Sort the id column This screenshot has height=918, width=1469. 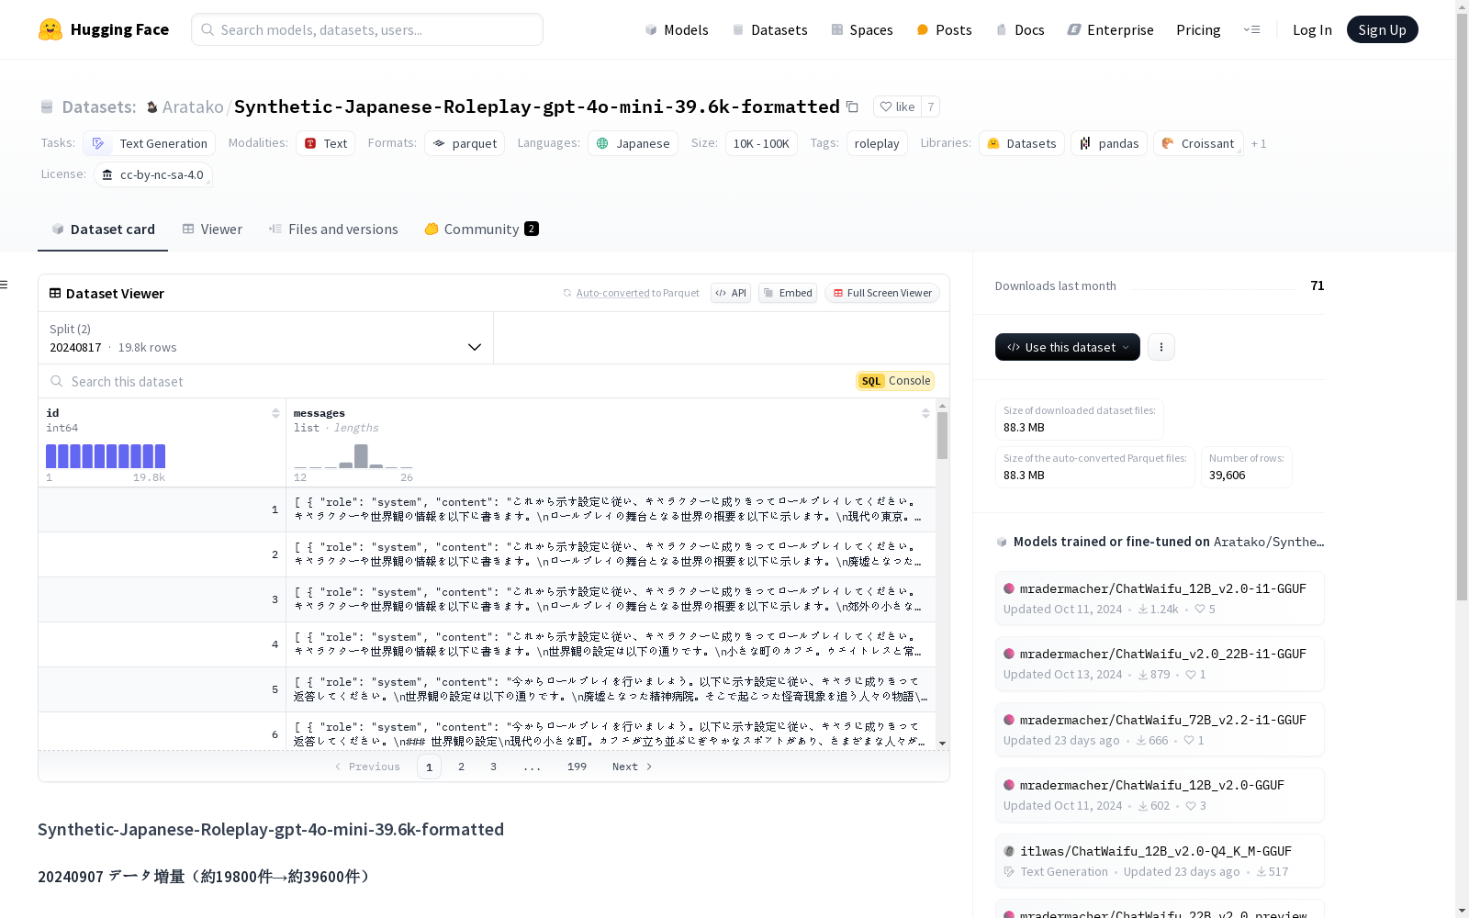(x=275, y=413)
